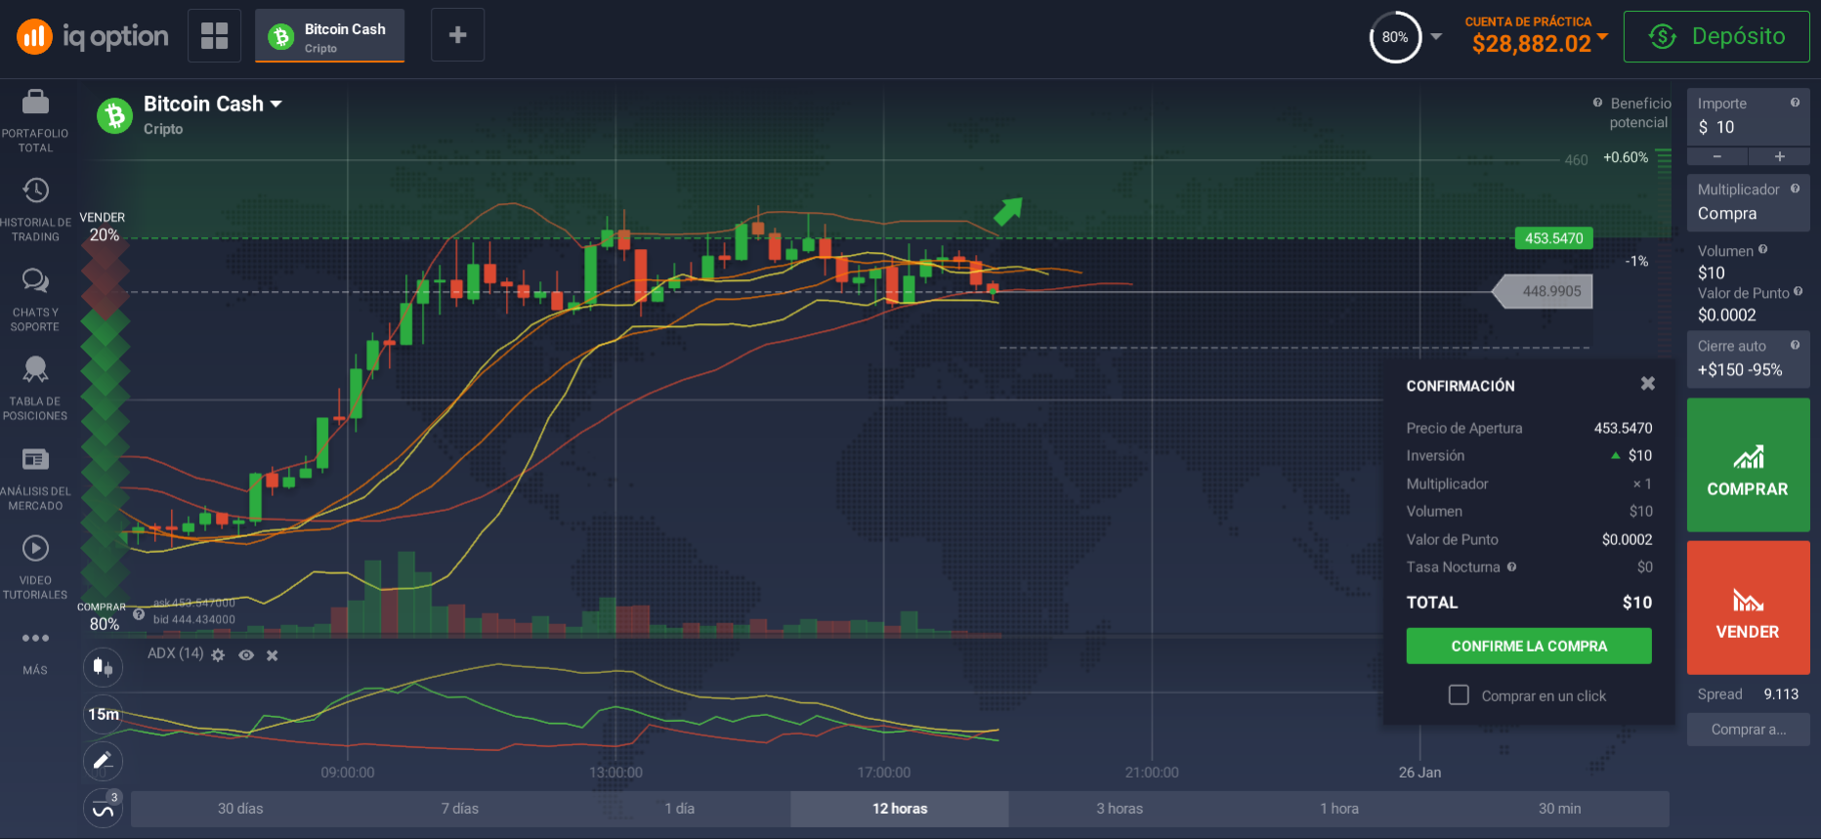The height and width of the screenshot is (839, 1821).
Task: Change chart type via candlestick icon
Action: (103, 667)
